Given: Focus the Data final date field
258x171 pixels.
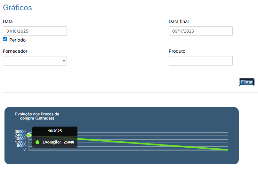Looking at the screenshot, I should point(200,31).
